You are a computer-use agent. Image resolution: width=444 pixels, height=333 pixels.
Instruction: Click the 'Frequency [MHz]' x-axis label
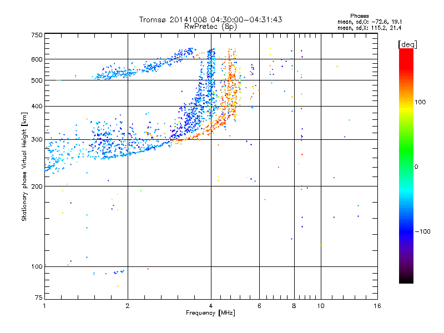point(210,313)
